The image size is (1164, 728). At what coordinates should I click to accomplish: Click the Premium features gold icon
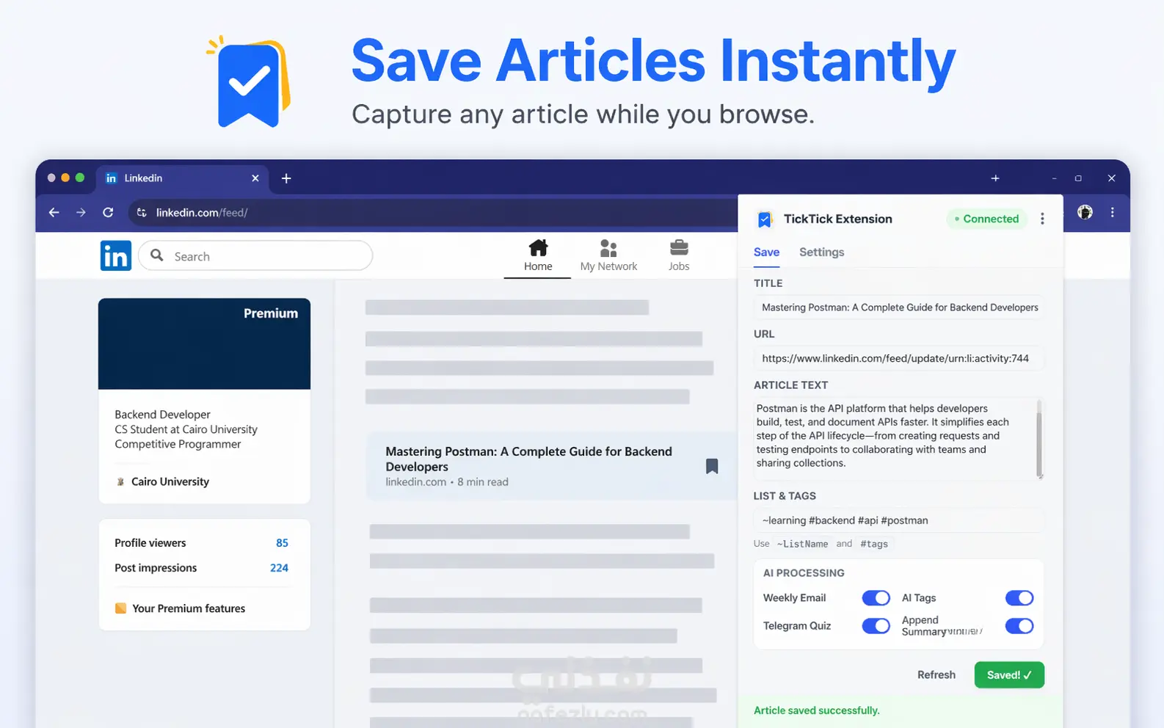tap(120, 608)
